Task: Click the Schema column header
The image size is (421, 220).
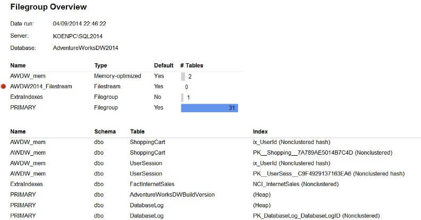Action: pyautogui.click(x=105, y=131)
